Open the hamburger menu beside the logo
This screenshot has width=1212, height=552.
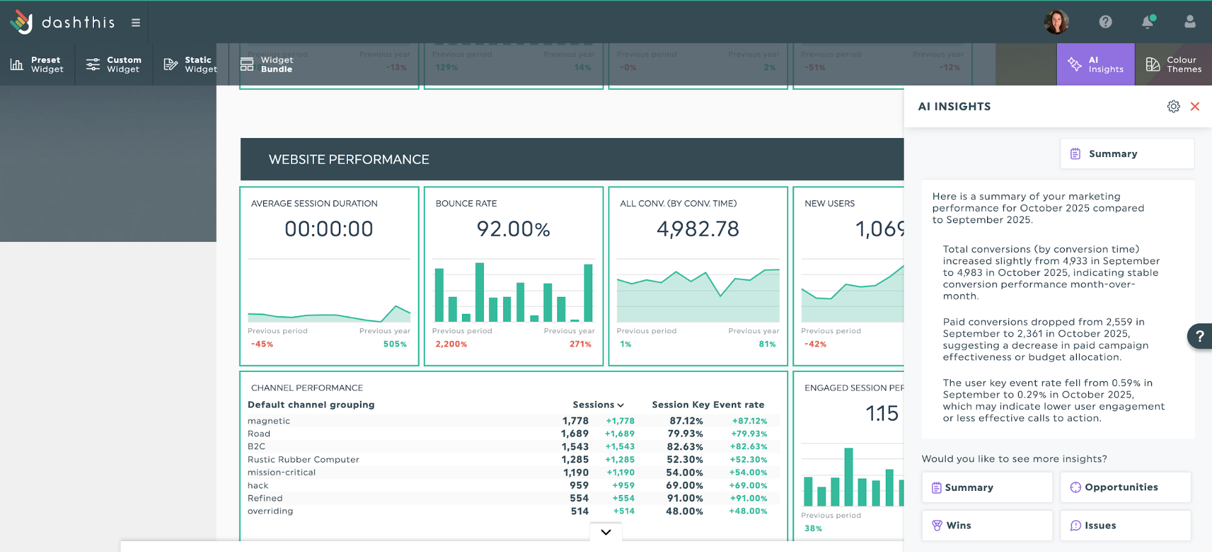pyautogui.click(x=136, y=22)
